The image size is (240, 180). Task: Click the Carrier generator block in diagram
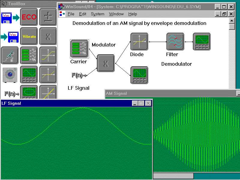pyautogui.click(x=79, y=49)
